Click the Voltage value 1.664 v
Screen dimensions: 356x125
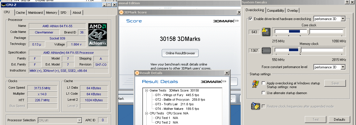tap(76, 44)
